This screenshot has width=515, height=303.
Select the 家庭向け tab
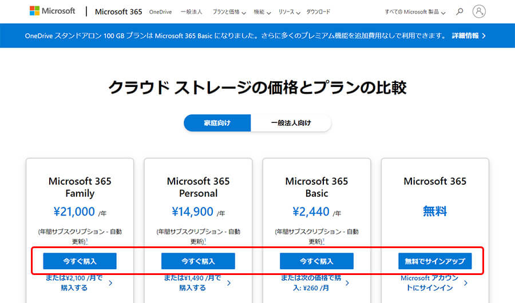pos(217,123)
